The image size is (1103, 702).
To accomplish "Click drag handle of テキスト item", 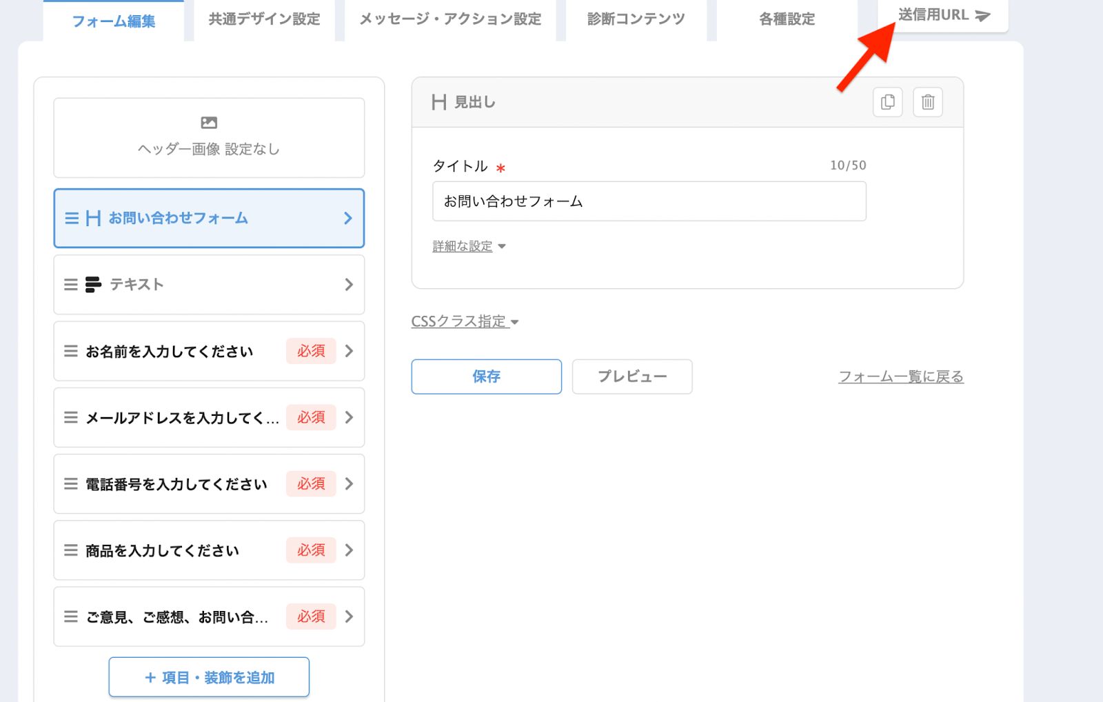I will 70,285.
